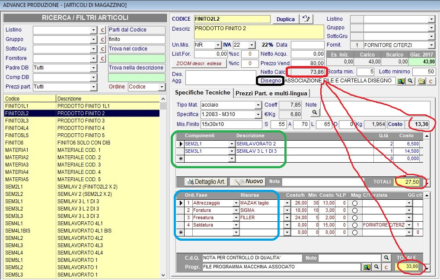Toggle the Mag circle on the Saldatura row
The image size is (440, 280).
pyautogui.click(x=355, y=225)
